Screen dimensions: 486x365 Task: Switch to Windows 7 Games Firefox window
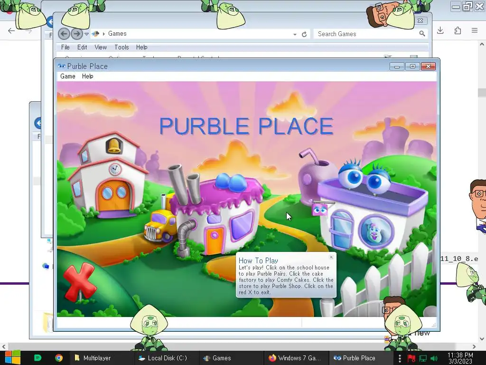tap(295, 358)
